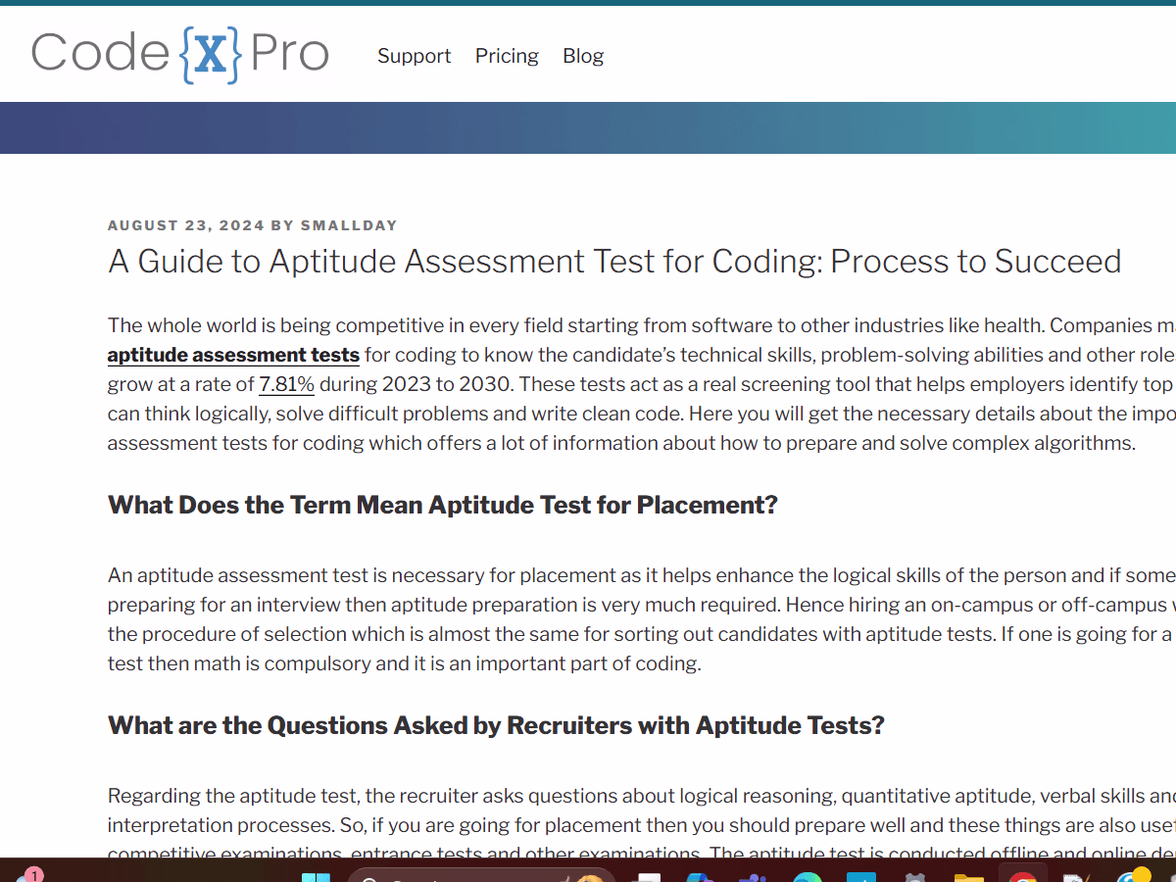1176x882 pixels.
Task: Open Notepad from the taskbar
Action: (x=1075, y=875)
